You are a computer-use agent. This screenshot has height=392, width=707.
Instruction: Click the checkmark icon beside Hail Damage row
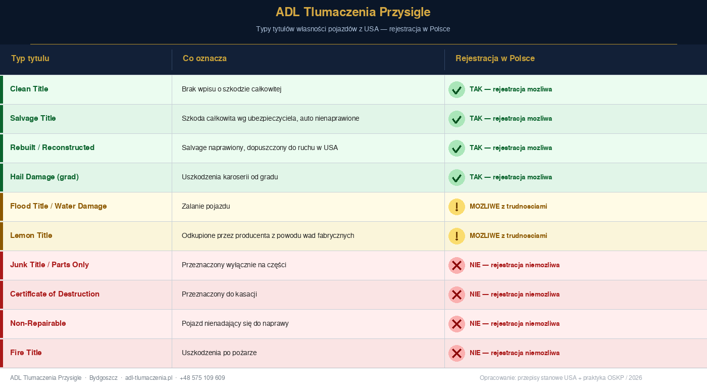[x=457, y=178]
